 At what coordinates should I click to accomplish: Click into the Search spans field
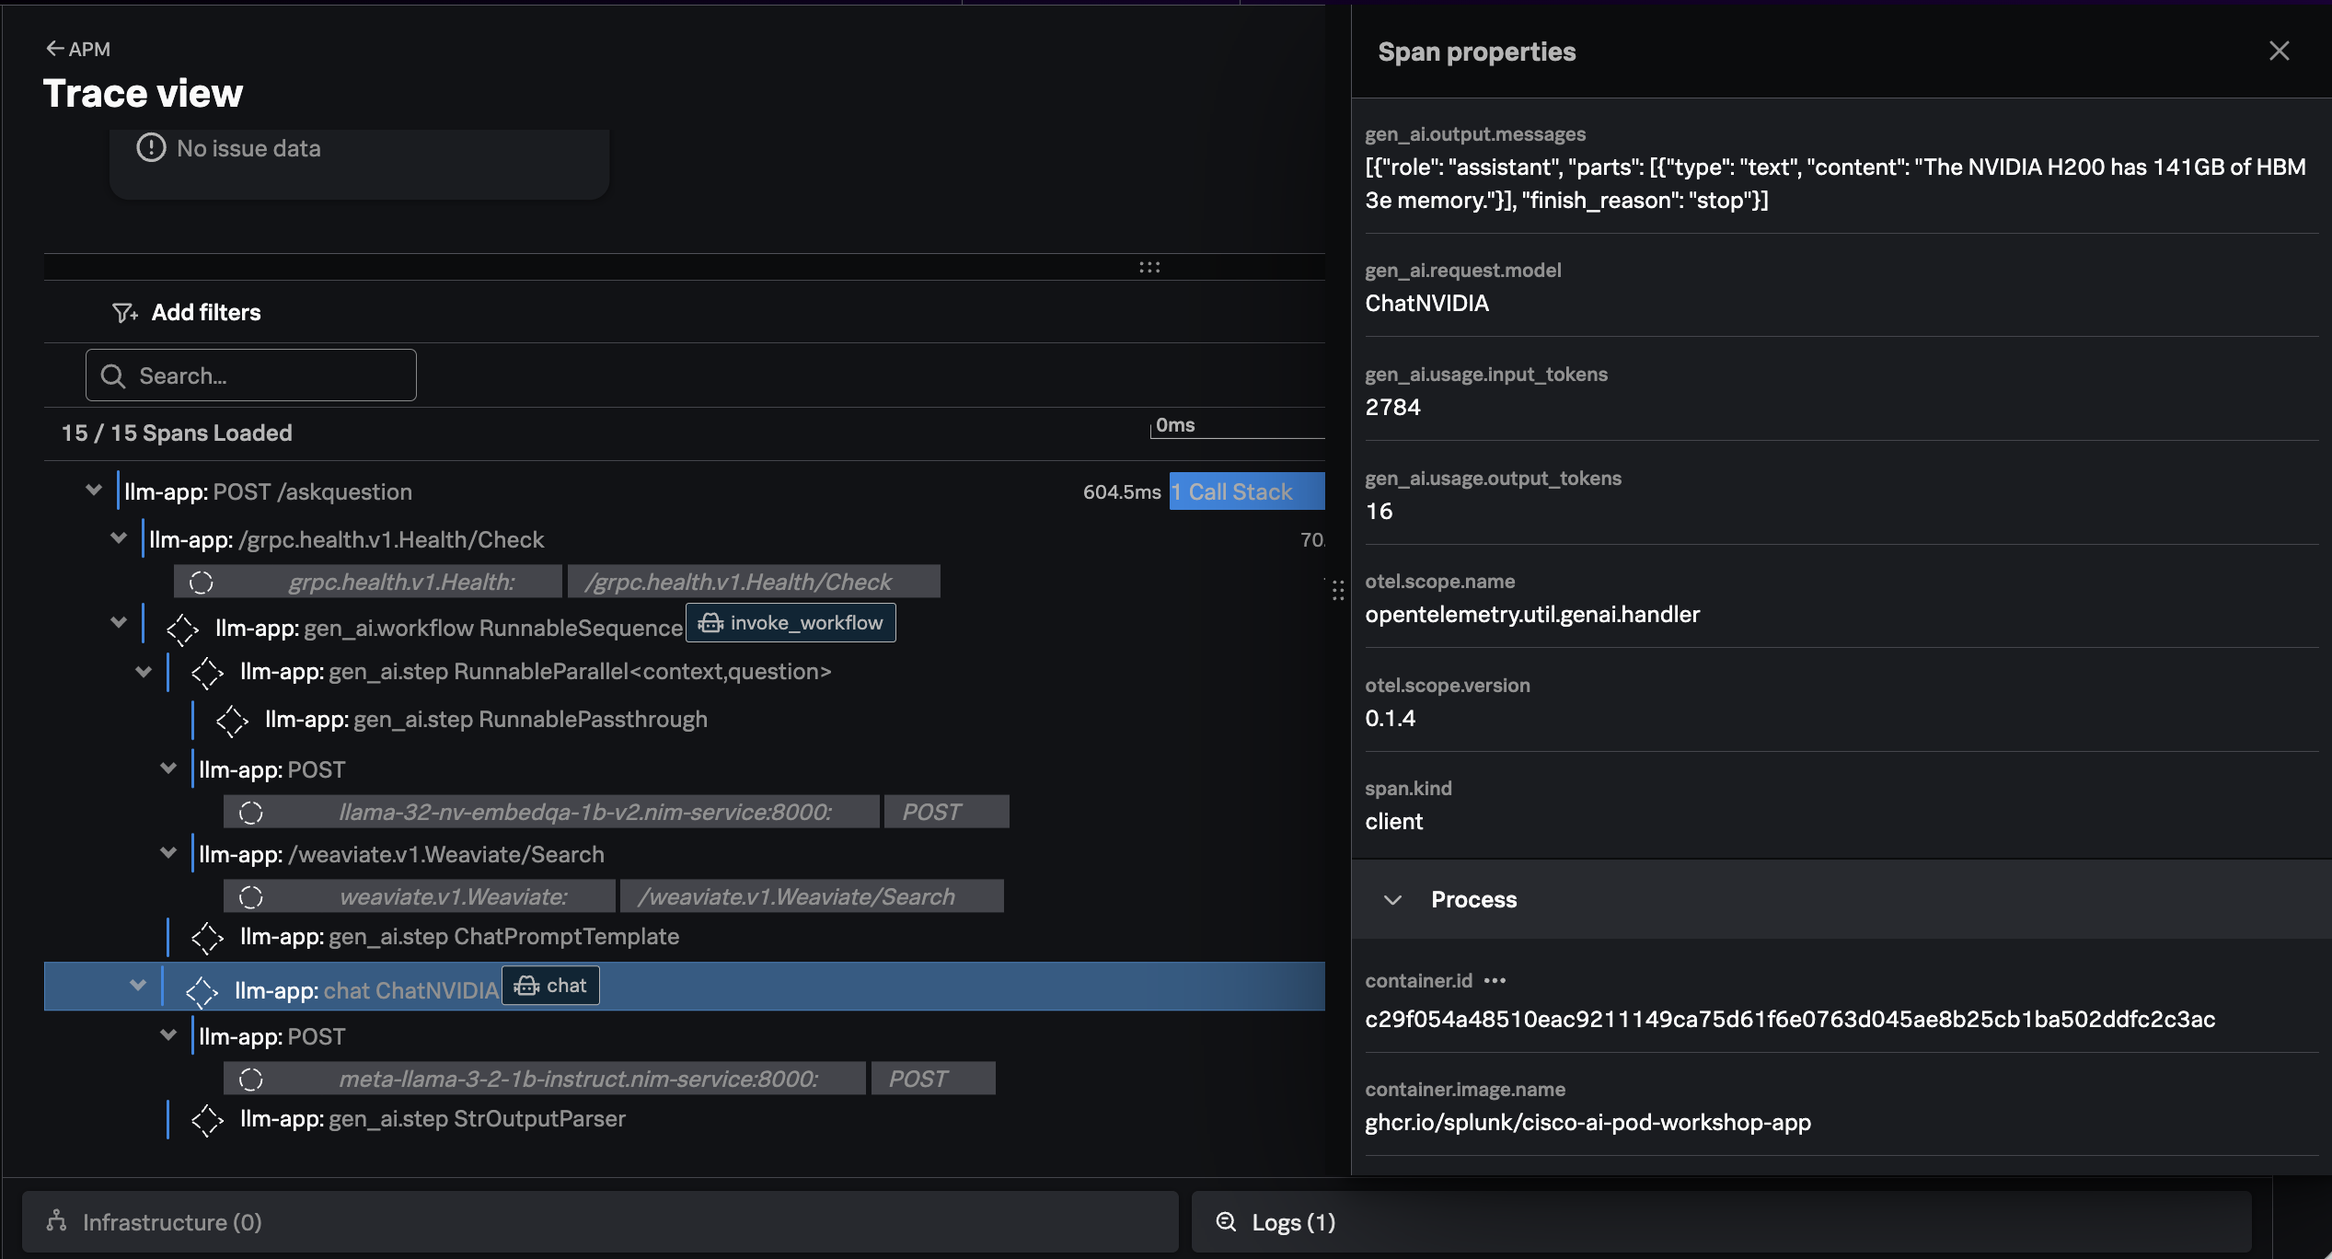pyautogui.click(x=267, y=375)
